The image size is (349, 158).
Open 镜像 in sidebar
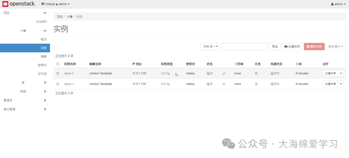coord(44,57)
